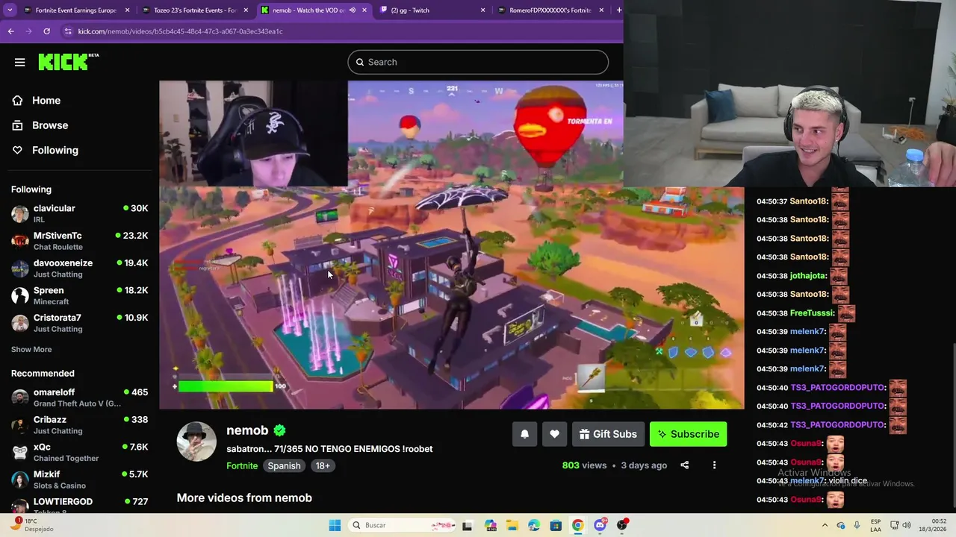956x537 pixels.
Task: Open Google Chrome from the taskbar
Action: point(578,525)
